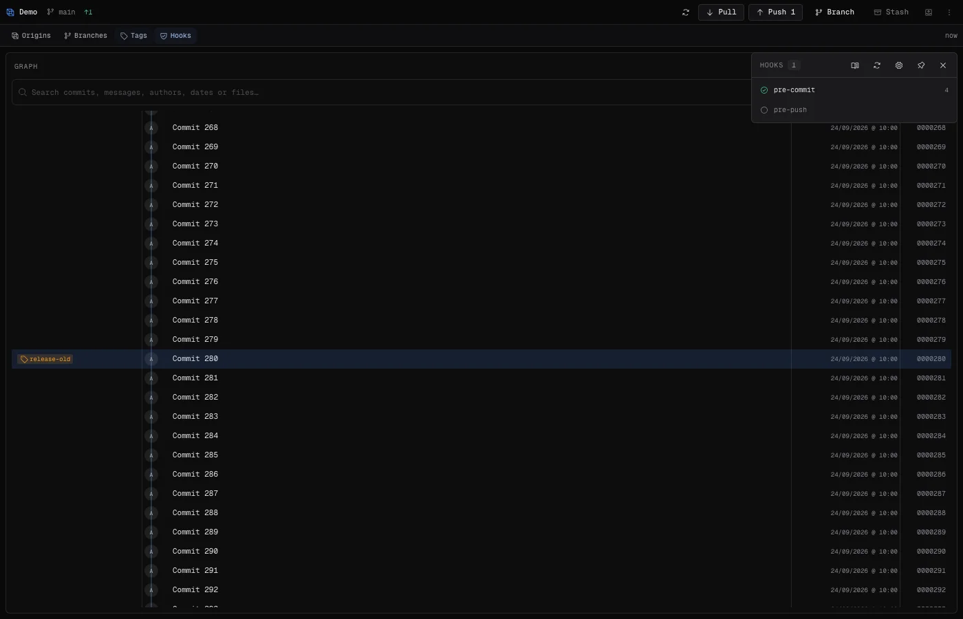This screenshot has width=963, height=619.
Task: Click the refresh icon next to Pull
Action: click(x=686, y=12)
